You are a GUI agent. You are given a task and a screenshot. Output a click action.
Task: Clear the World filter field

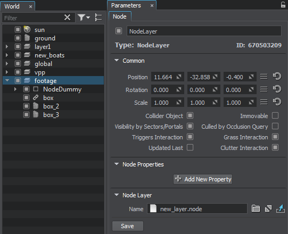67,18
